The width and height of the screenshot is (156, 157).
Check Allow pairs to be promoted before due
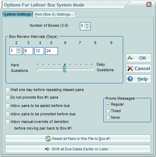(7, 114)
